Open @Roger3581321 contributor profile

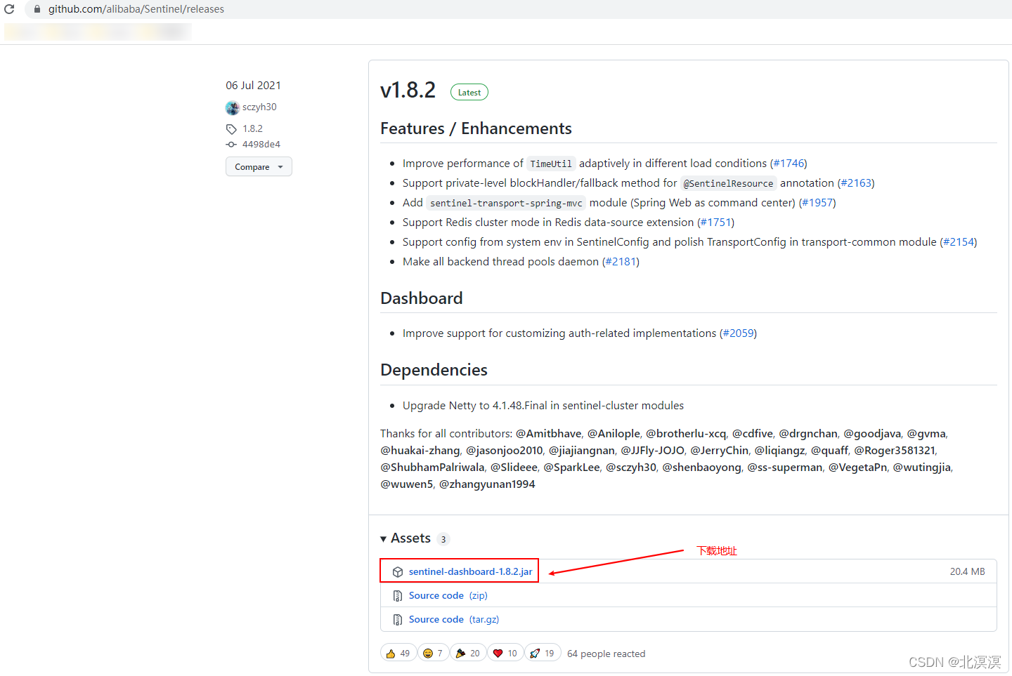click(x=895, y=451)
